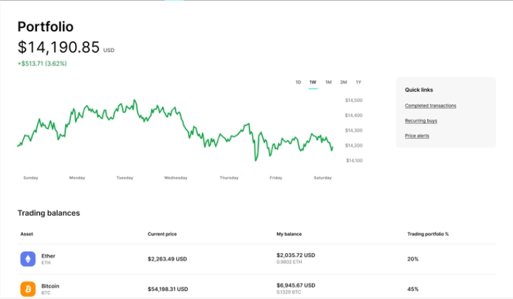Click the Current price column header
This screenshot has height=299, width=513.
tap(162, 234)
